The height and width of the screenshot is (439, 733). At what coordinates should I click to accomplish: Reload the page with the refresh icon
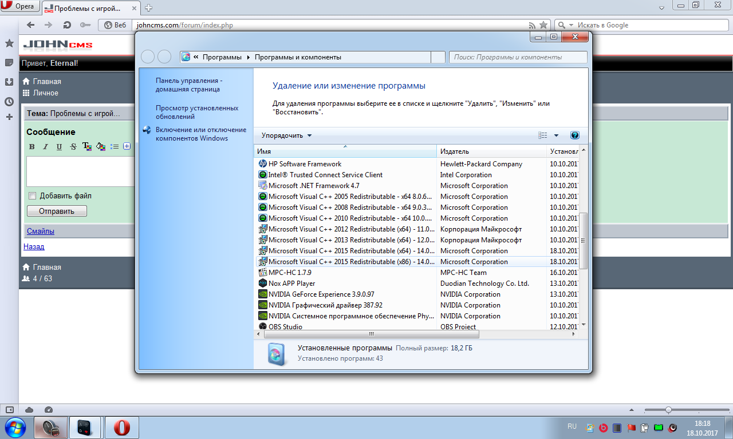[67, 25]
